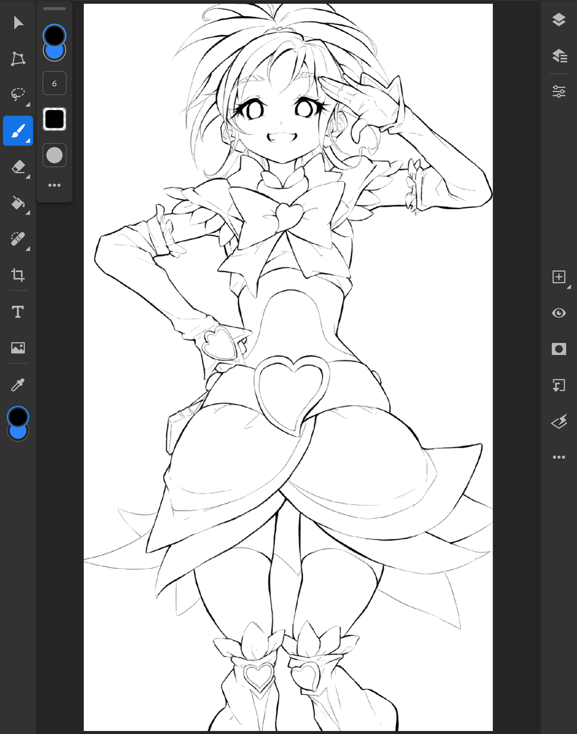Open the compact layer view
Viewport: 577px width, 734px height.
click(x=559, y=20)
